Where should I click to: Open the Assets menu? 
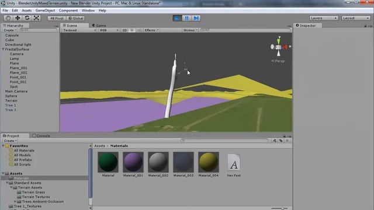click(x=26, y=10)
